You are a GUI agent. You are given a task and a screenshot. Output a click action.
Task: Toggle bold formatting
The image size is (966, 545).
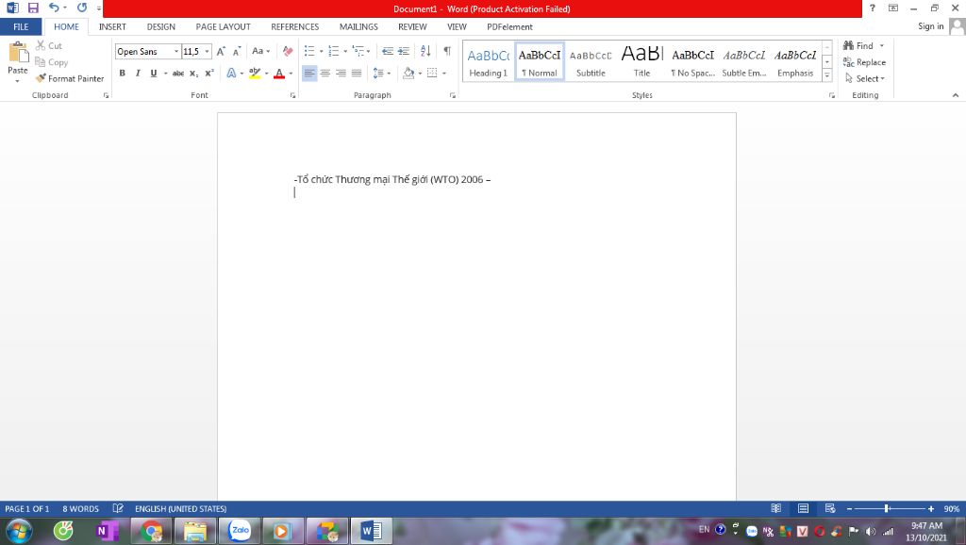122,73
